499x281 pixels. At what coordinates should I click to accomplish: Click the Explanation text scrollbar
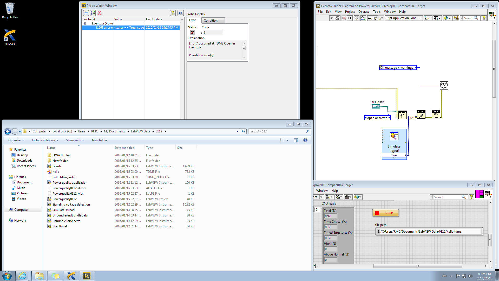(x=244, y=50)
